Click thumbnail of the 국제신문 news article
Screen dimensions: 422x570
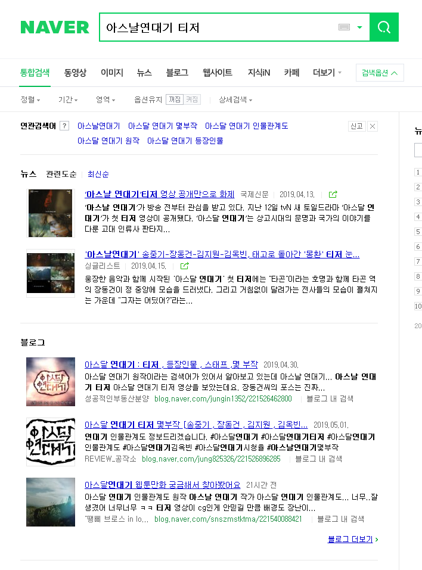point(51,213)
